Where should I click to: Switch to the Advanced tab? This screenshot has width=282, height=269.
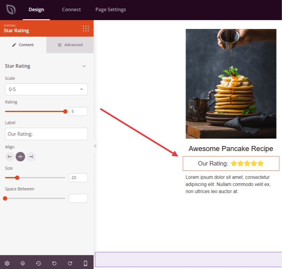pos(70,45)
